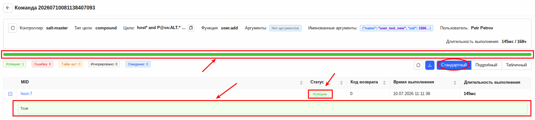The image size is (535, 120).
Task: Click the Длительность выполнения column header
Action: 492,82
